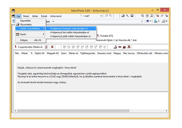182x128 pixels.
Task: Click the excluded files input field
Action: (70, 40)
